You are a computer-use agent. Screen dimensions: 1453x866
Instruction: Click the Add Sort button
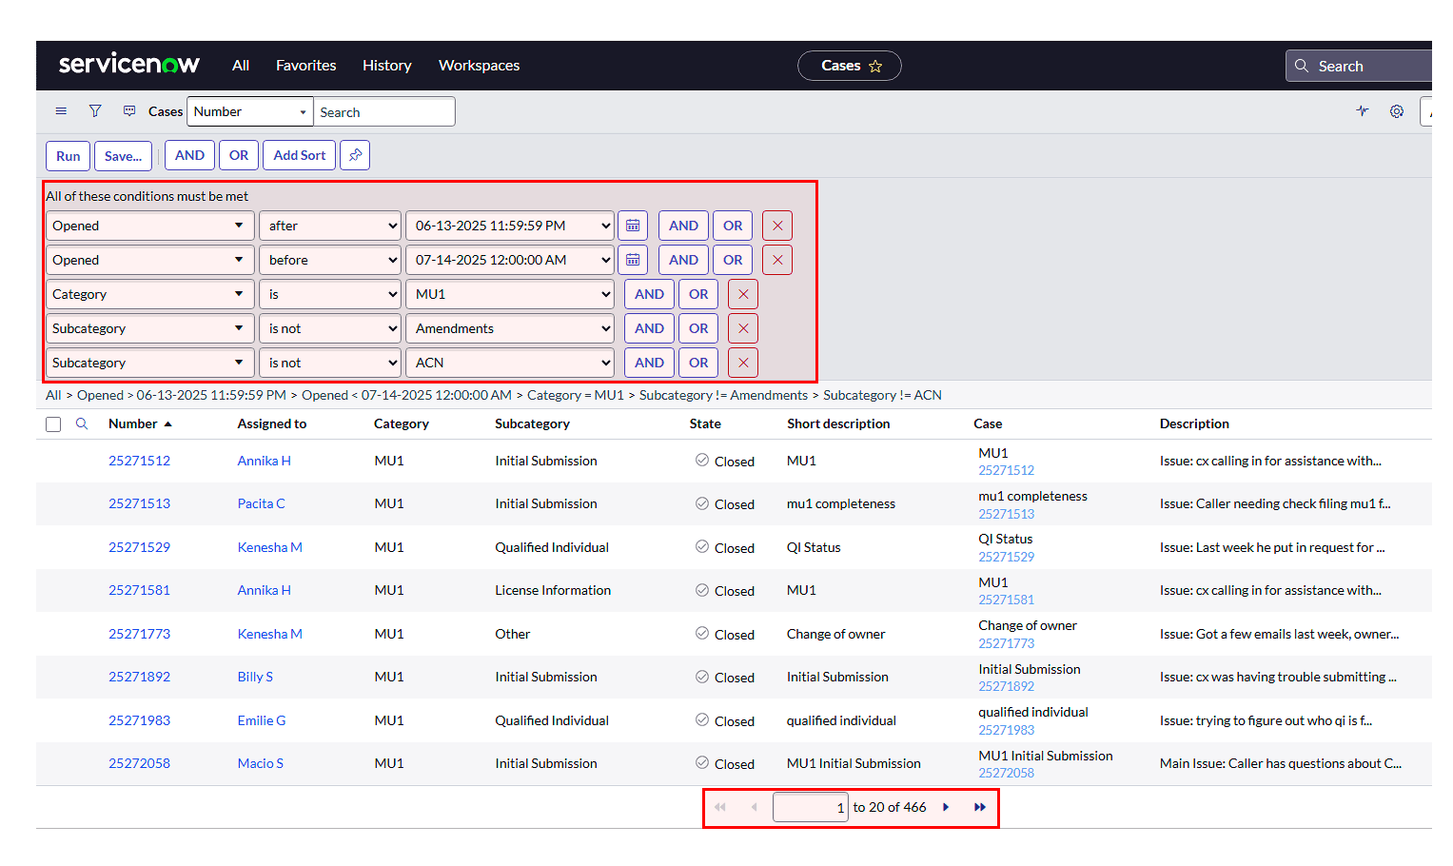tap(299, 155)
